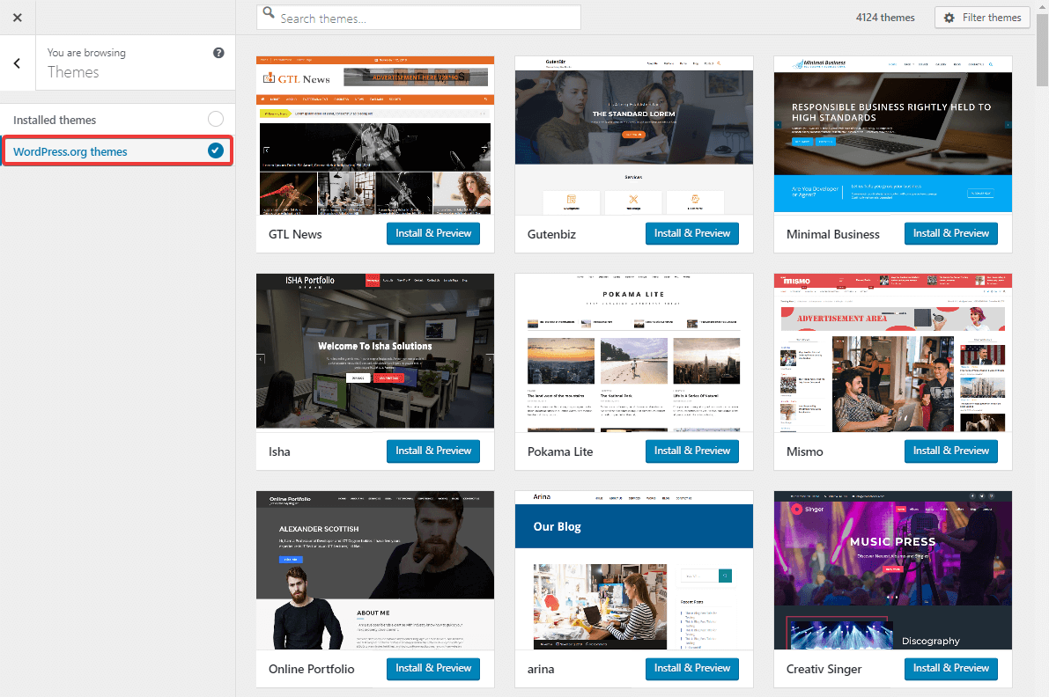Install & Preview the Mismo theme
This screenshot has width=1049, height=697.
pyautogui.click(x=950, y=451)
